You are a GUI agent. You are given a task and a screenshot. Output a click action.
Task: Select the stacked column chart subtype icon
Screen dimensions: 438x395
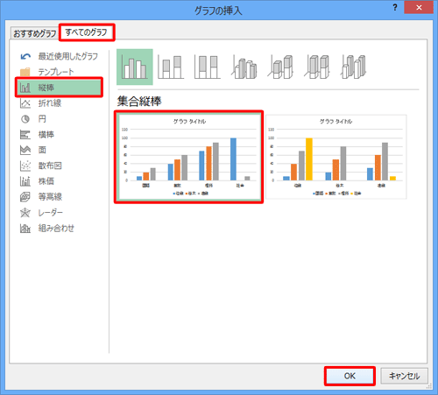click(171, 67)
